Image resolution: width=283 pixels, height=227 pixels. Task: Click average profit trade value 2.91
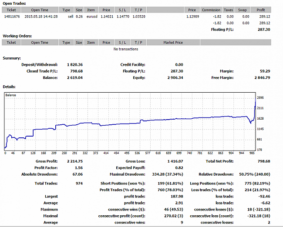coord(179,203)
